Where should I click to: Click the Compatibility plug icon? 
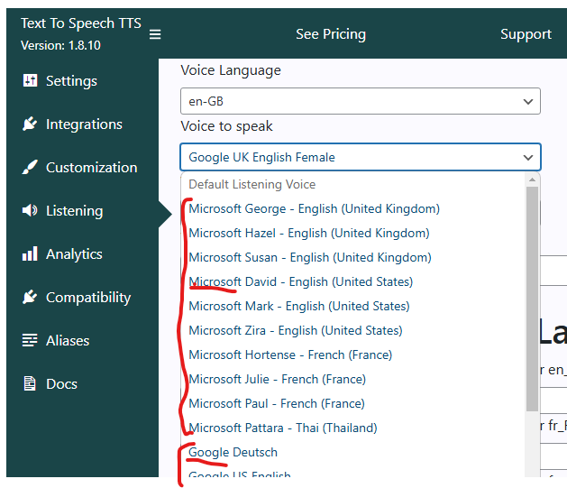(x=30, y=297)
